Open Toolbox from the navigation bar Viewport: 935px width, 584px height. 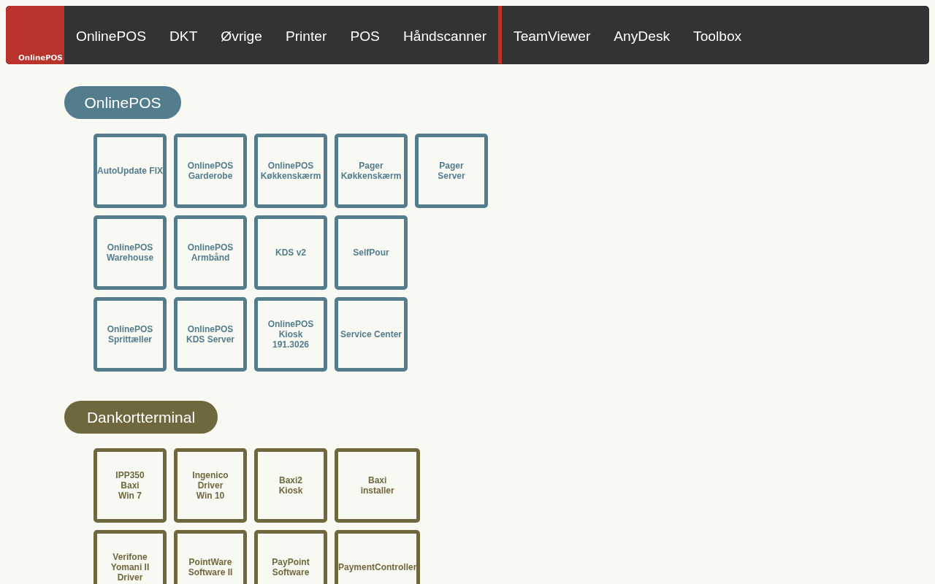[x=717, y=36]
